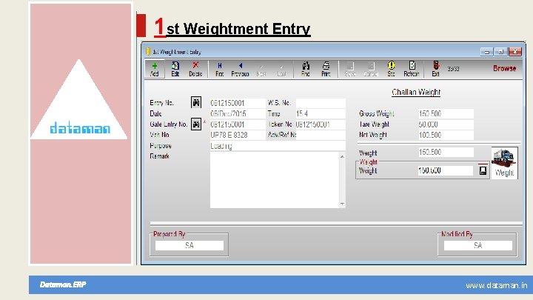Viewport: 533px width, 300px height.
Task: Click the disabled Last record button
Action: (x=281, y=69)
